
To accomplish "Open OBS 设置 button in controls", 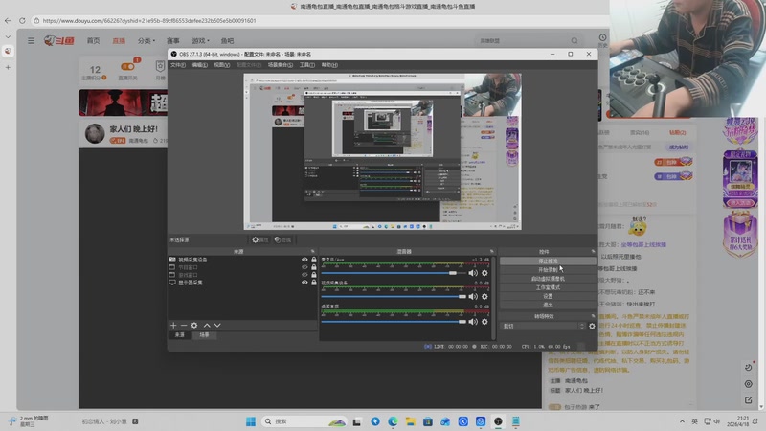I will coord(548,296).
